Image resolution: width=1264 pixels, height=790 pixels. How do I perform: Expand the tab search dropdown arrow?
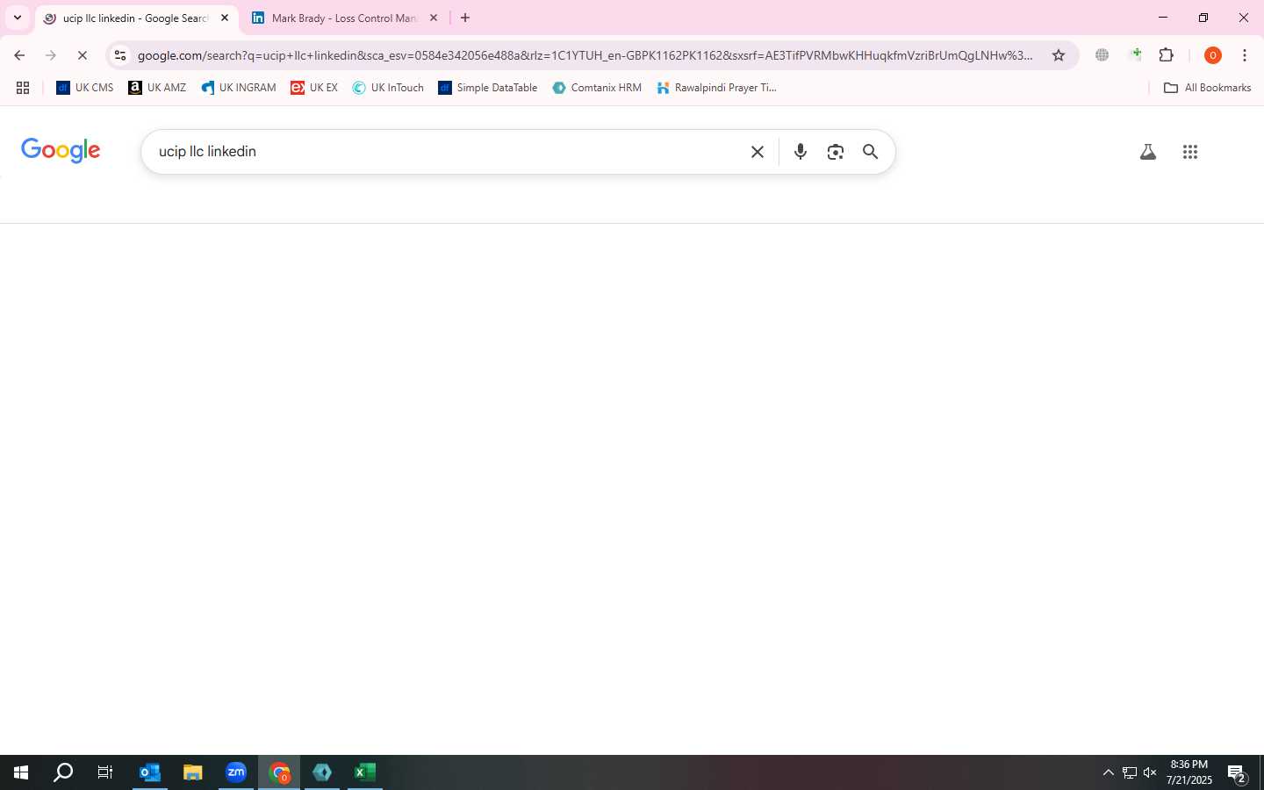(x=17, y=18)
